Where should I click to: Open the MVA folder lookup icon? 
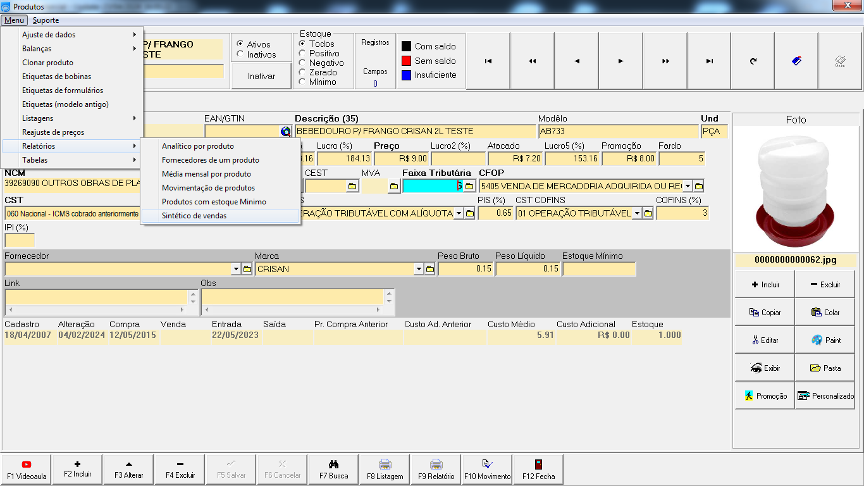pyautogui.click(x=393, y=186)
